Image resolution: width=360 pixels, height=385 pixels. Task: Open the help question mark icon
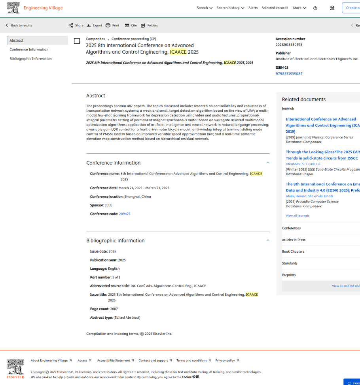pos(315,8)
